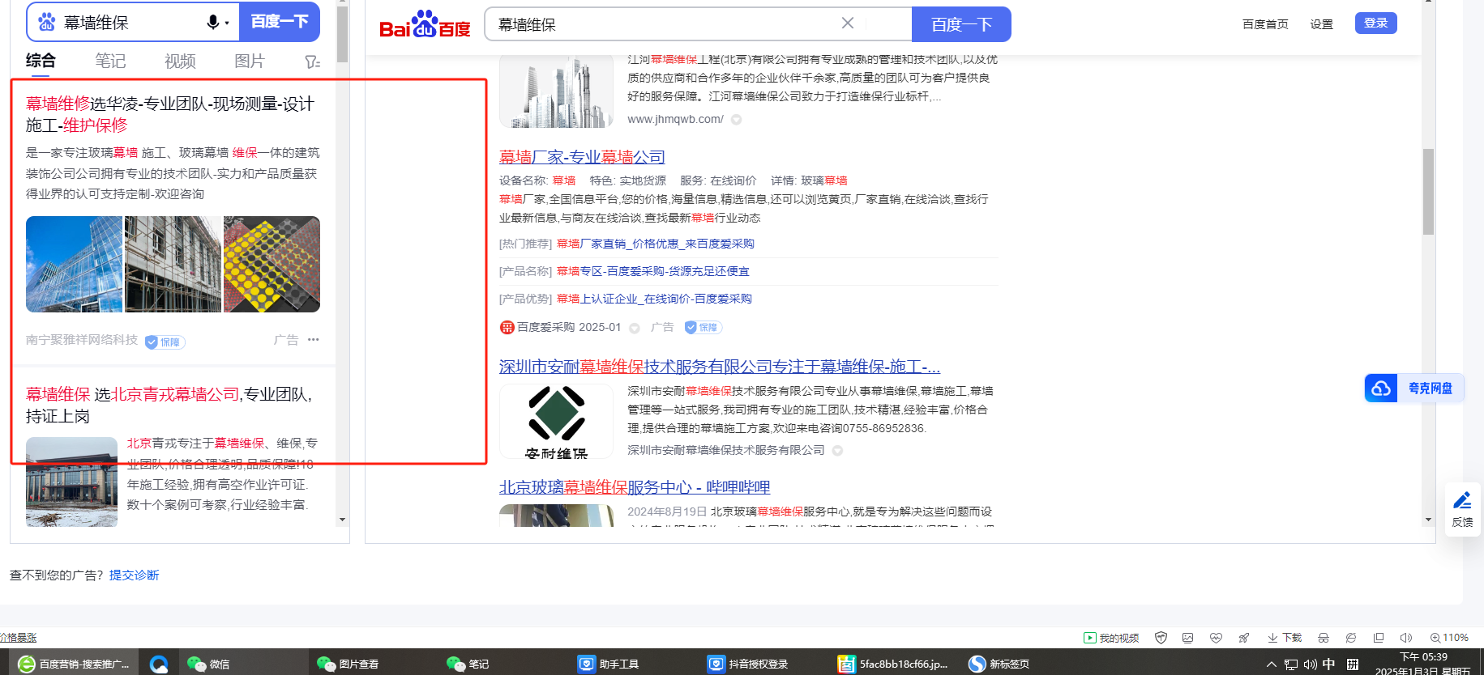Click the 夸克网盘 cloud icon
Screen dimensions: 1484x675
pos(1381,388)
